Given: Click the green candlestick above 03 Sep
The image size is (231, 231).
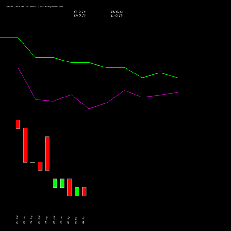Looking at the screenshot, I should click(77, 192).
